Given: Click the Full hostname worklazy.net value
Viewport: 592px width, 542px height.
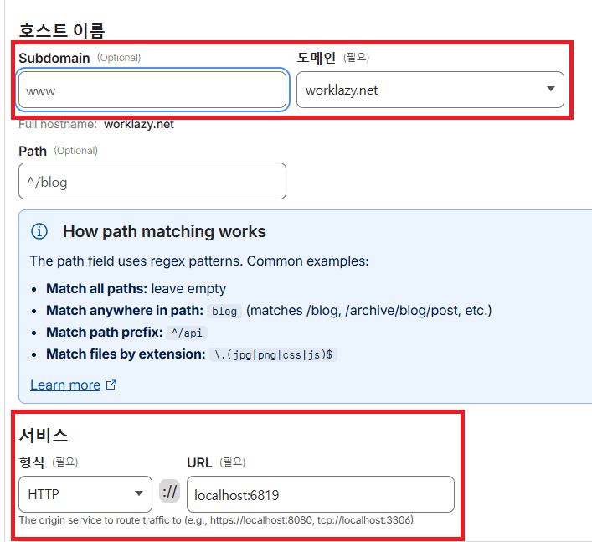Looking at the screenshot, I should (x=139, y=125).
